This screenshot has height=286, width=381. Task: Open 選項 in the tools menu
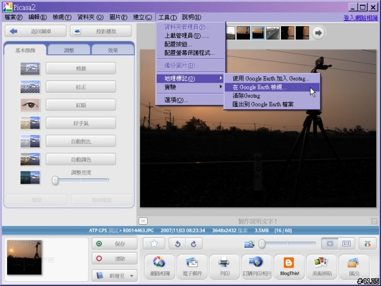190,100
